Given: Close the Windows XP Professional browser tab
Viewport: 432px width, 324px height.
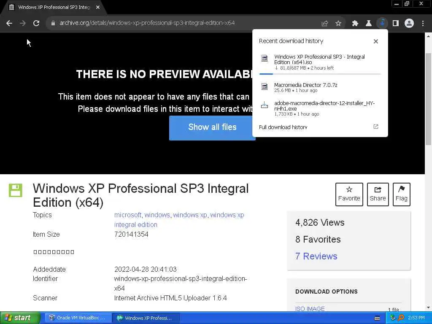Looking at the screenshot, I should tap(98, 8).
